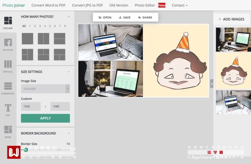Viewport: 251px width, 164px height.
Task: Choose the single-photo layout template
Action: click(x=27, y=39)
